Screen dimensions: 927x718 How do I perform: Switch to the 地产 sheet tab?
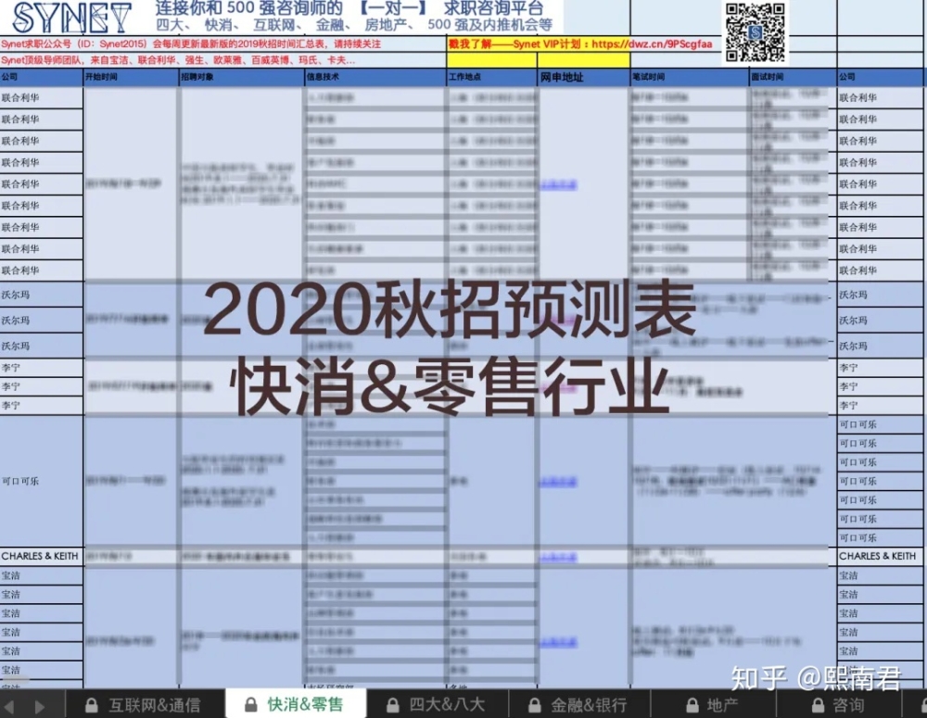coord(713,704)
